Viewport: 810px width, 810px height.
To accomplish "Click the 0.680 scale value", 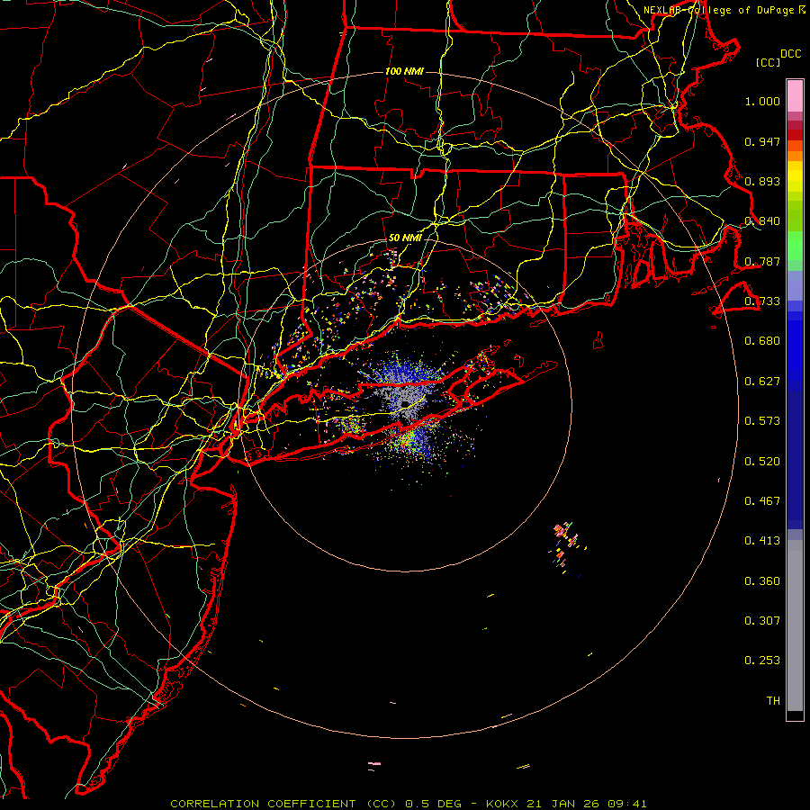I will (x=762, y=341).
